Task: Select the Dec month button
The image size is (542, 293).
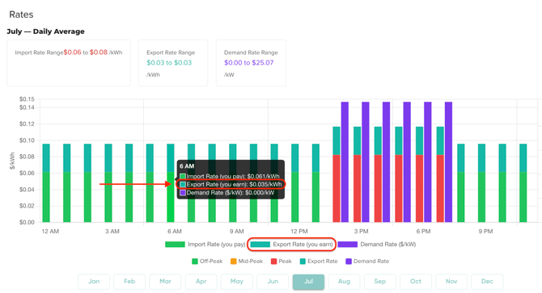Action: [487, 281]
